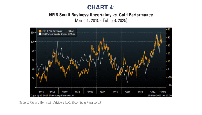Click the -20 tick on right axis
The width and height of the screenshot is (202, 115).
170,85
